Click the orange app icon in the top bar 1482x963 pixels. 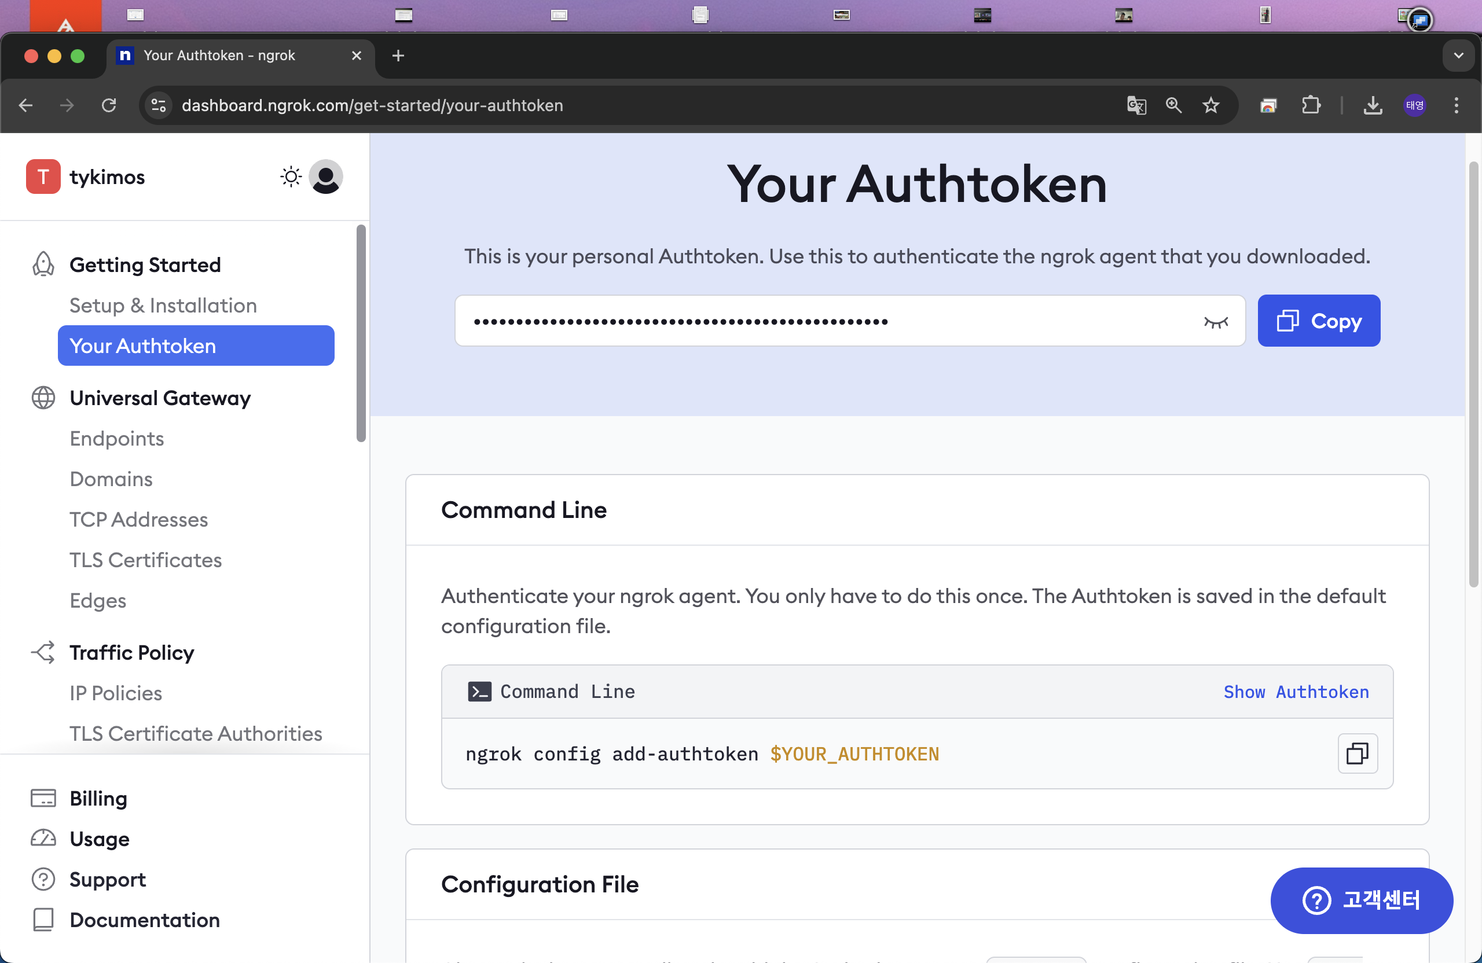pos(65,16)
